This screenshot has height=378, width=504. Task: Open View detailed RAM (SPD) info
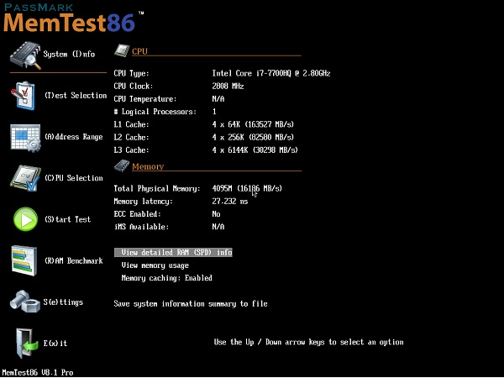pos(173,253)
